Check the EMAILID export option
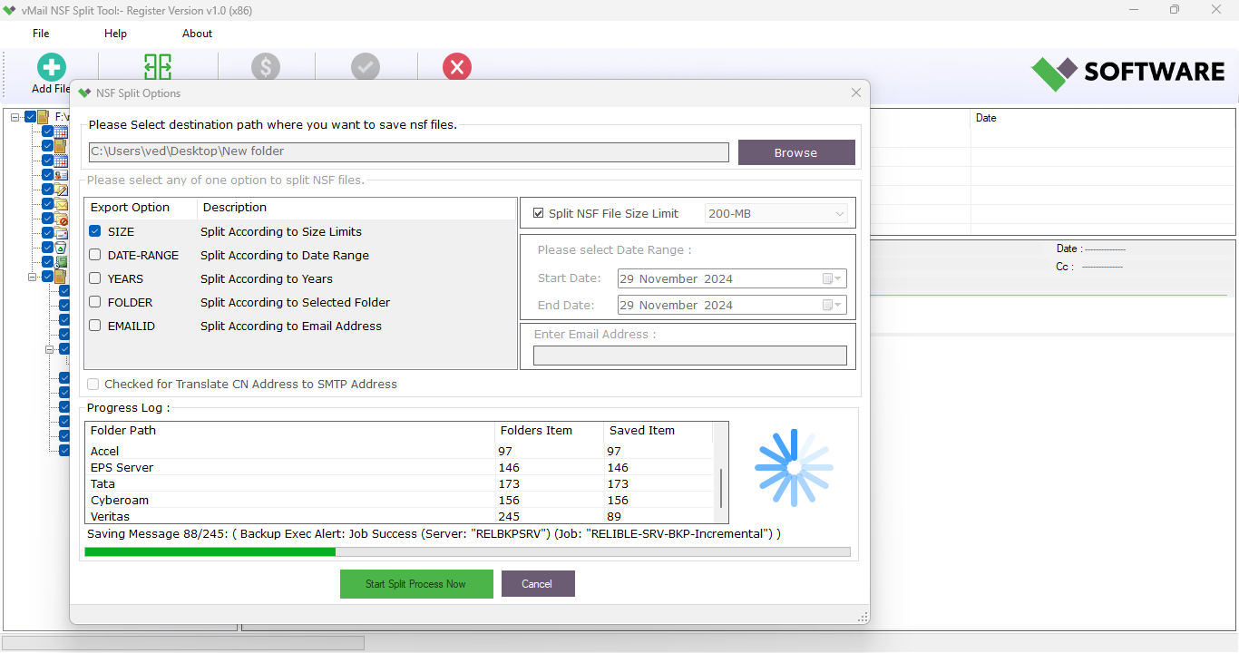 [x=95, y=326]
